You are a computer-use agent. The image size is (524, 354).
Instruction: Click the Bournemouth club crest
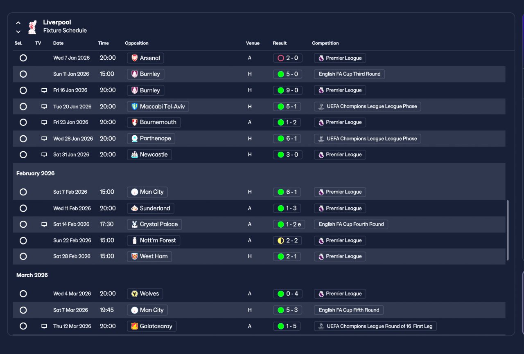[134, 122]
